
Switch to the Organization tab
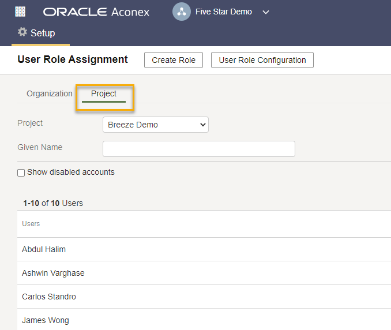50,93
